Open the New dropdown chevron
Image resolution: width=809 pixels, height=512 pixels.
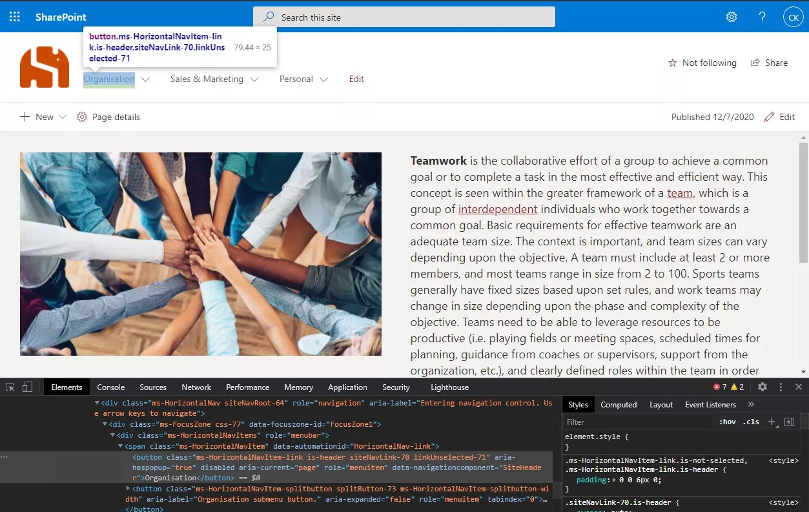[62, 117]
